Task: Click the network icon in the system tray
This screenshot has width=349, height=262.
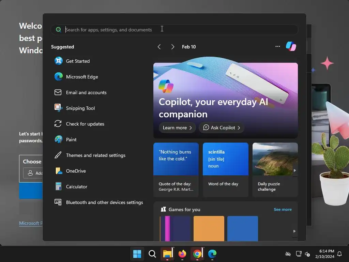Action: tap(299, 254)
